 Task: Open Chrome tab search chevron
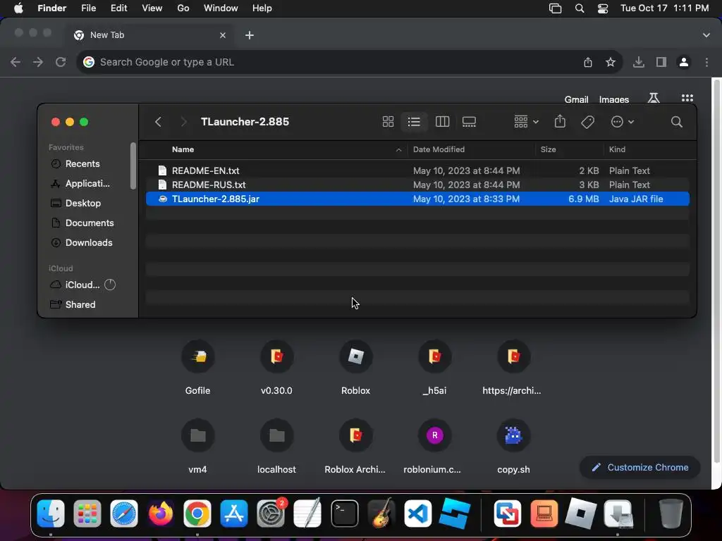(706, 35)
